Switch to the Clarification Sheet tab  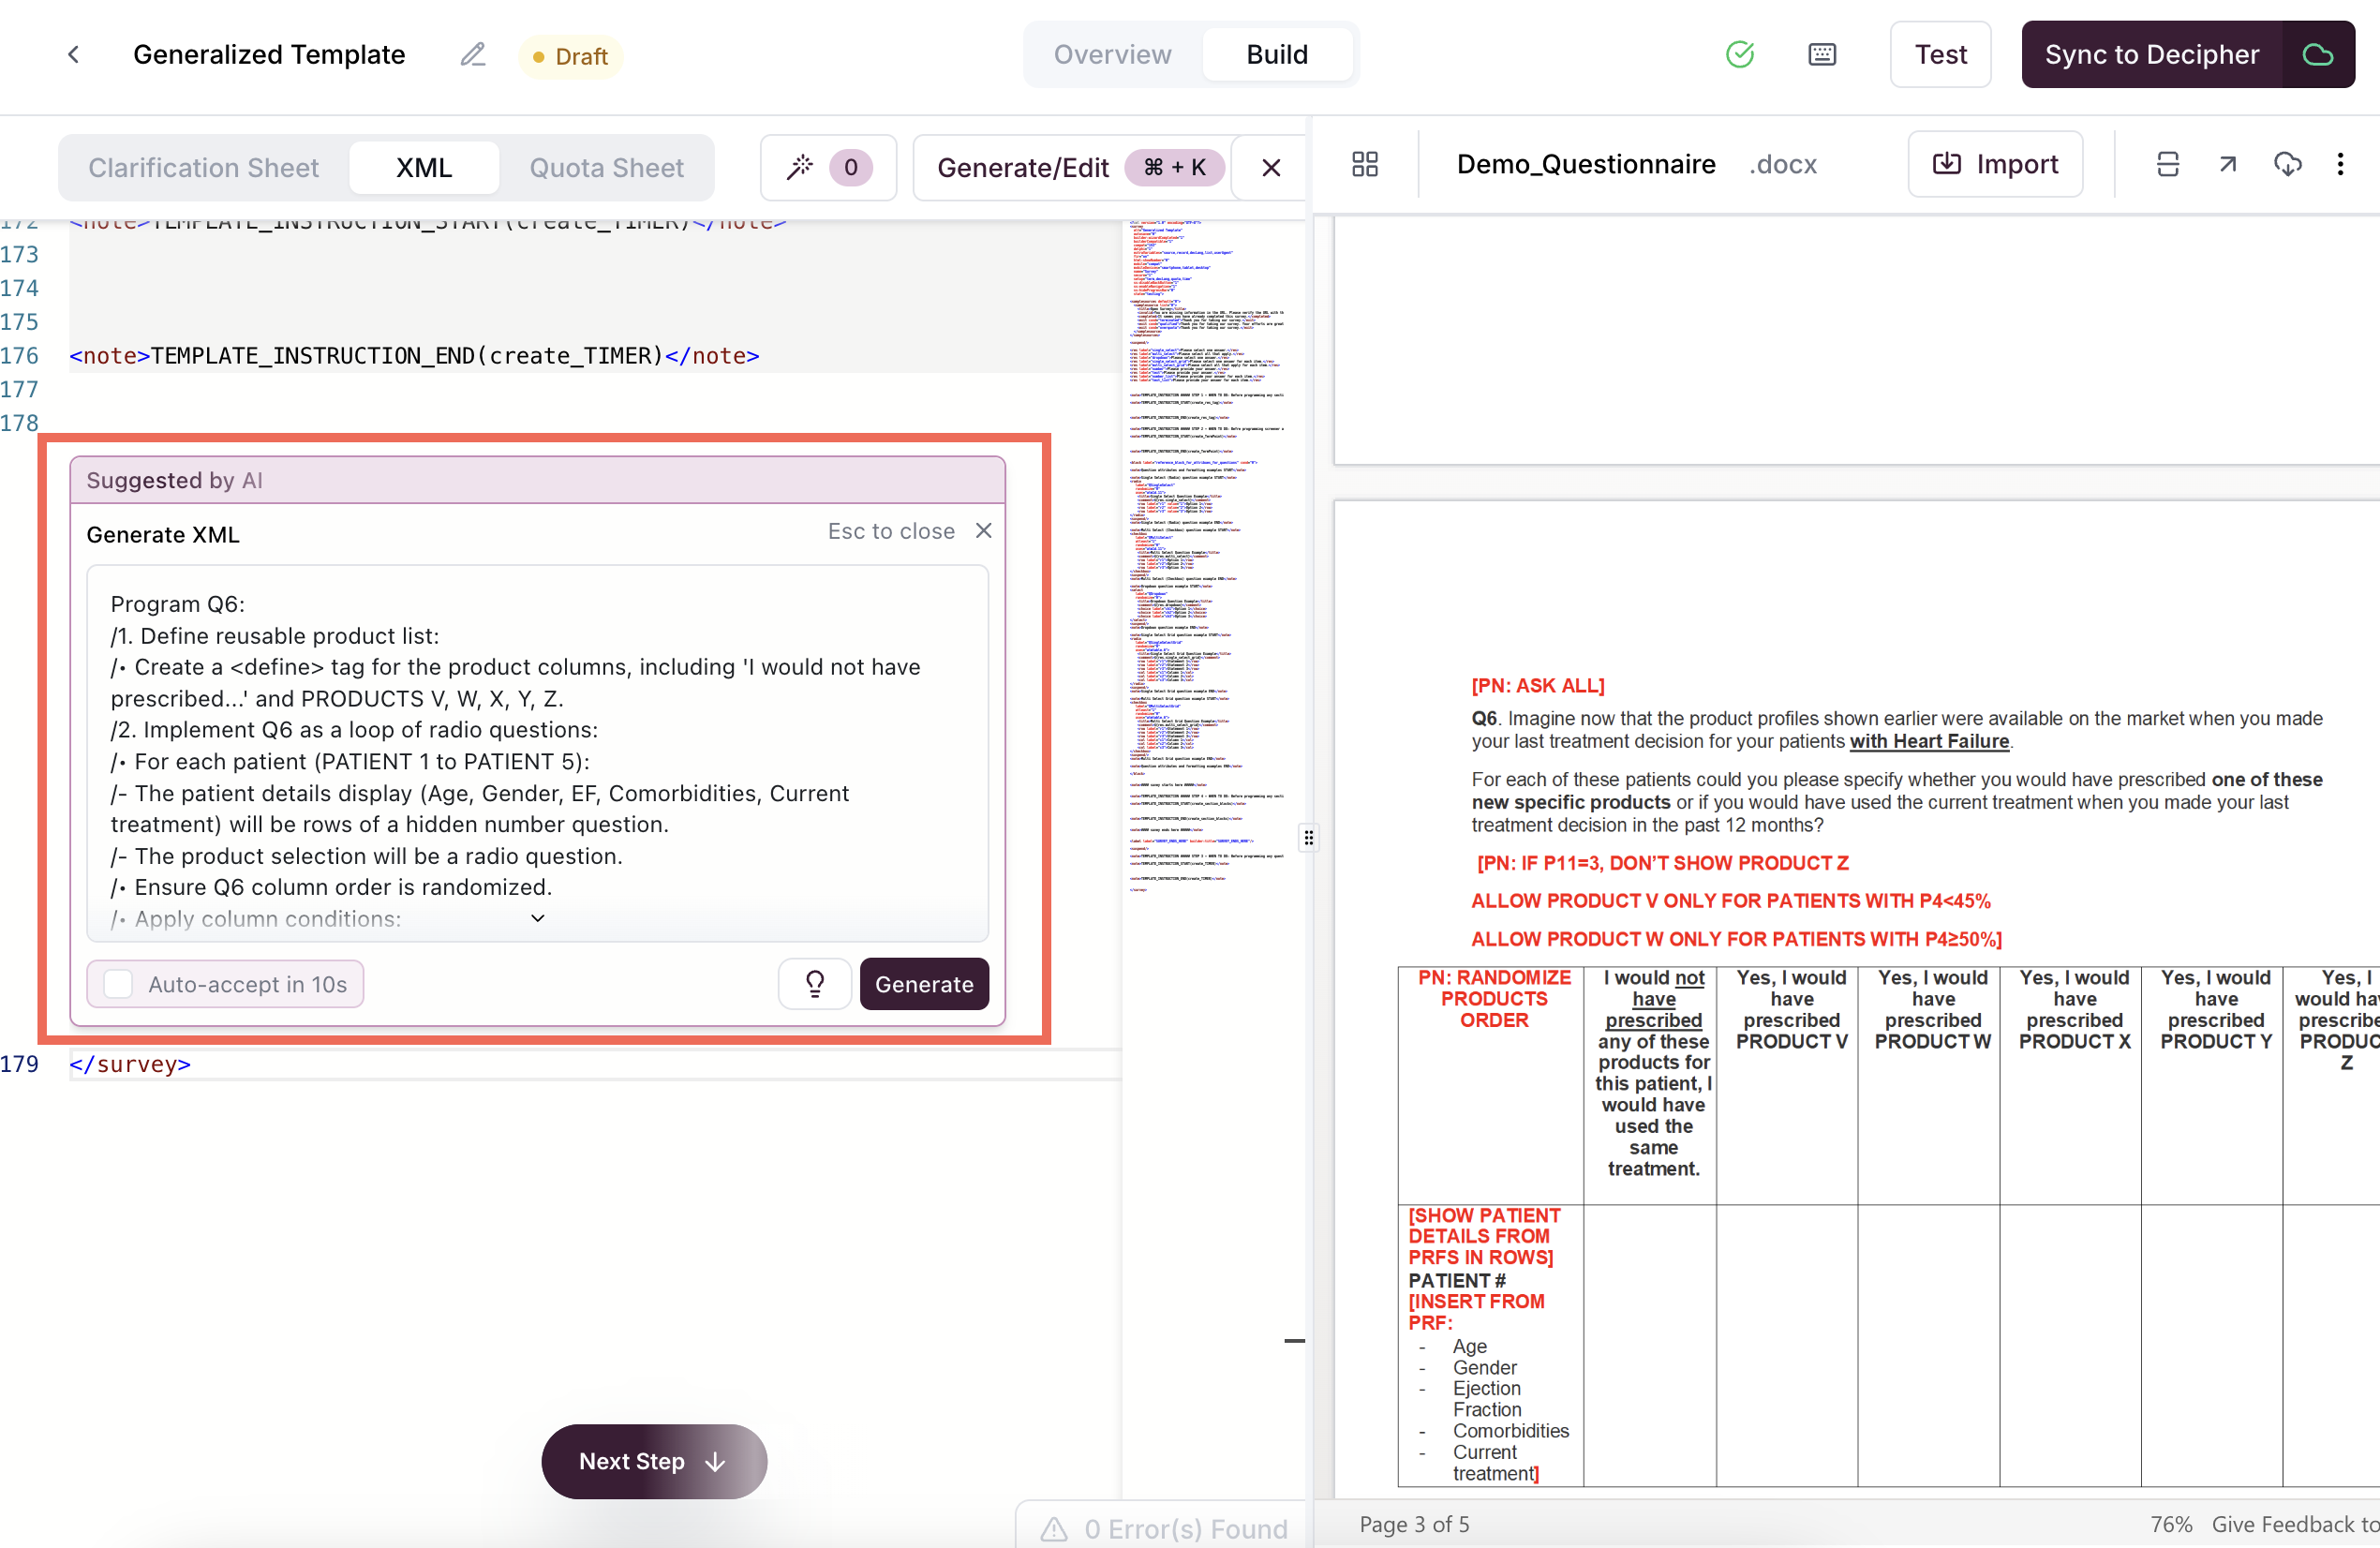click(203, 167)
